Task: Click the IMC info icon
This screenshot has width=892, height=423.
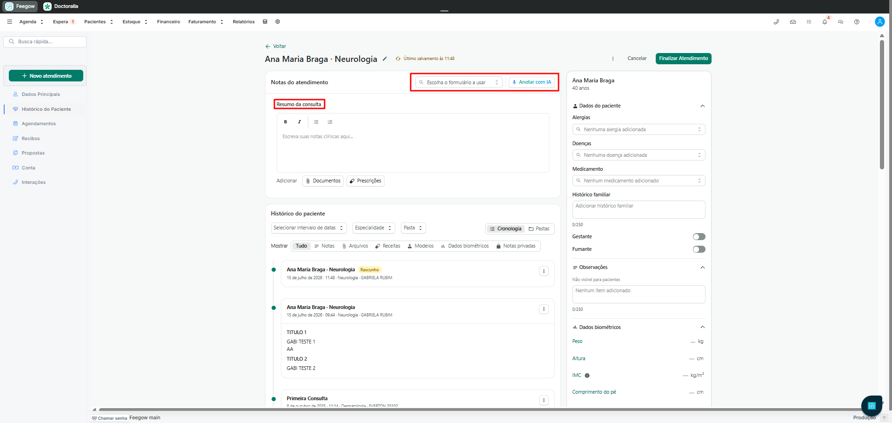Action: pyautogui.click(x=587, y=376)
